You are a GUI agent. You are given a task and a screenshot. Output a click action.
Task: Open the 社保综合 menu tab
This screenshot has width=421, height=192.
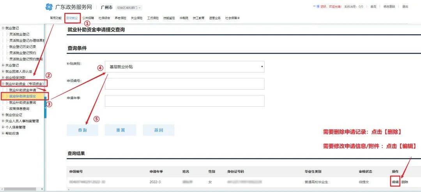pyautogui.click(x=104, y=18)
